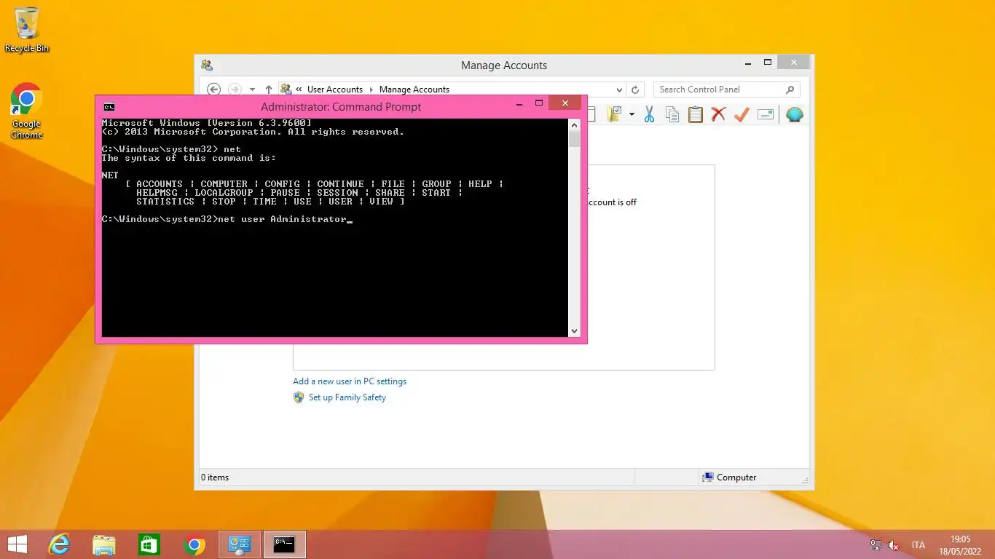Open recent locations dropdown arrow
The image size is (995, 559).
coord(252,90)
